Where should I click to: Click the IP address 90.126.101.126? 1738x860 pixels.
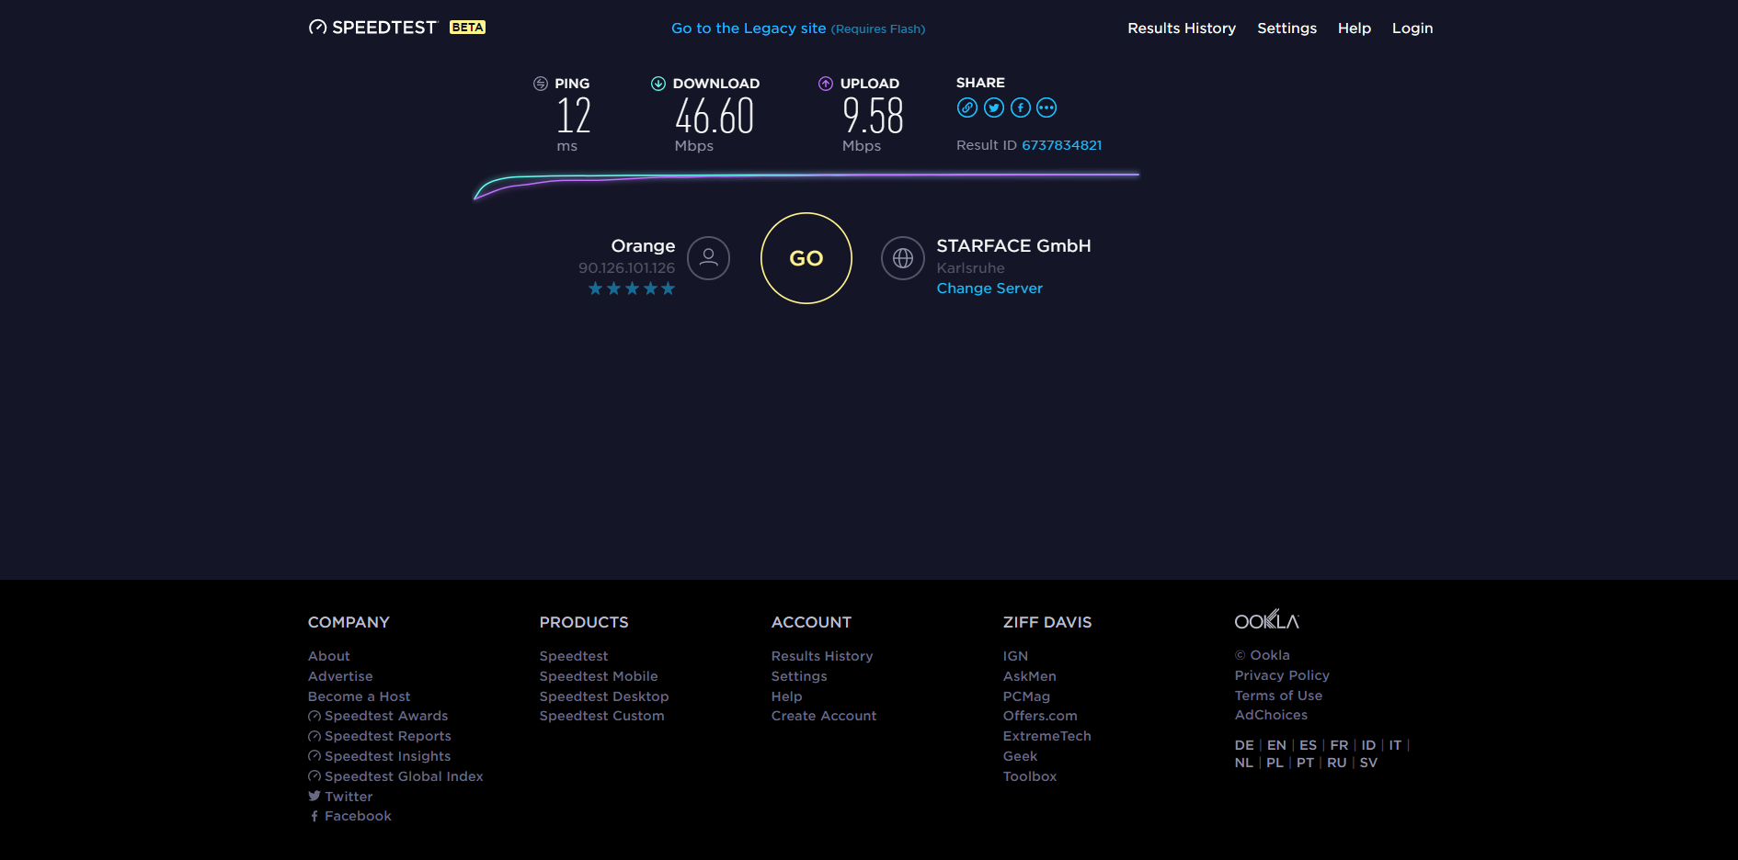pyautogui.click(x=626, y=268)
